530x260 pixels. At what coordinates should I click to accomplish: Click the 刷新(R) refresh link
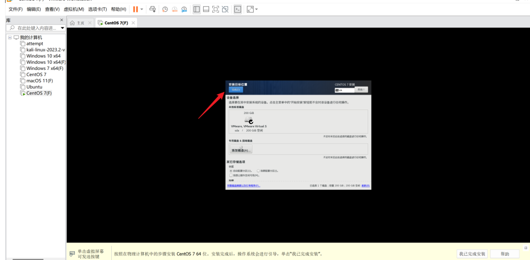click(366, 186)
